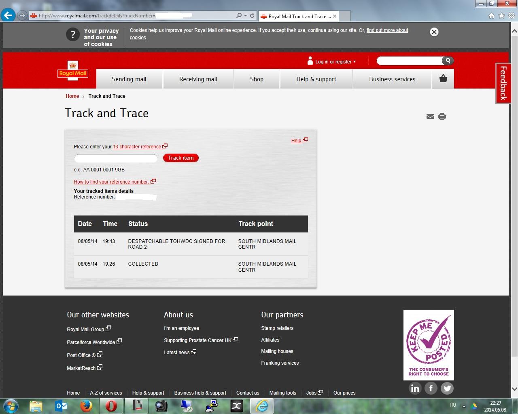518x414 pixels.
Task: Click the Royal Mail logo
Action: point(73,70)
